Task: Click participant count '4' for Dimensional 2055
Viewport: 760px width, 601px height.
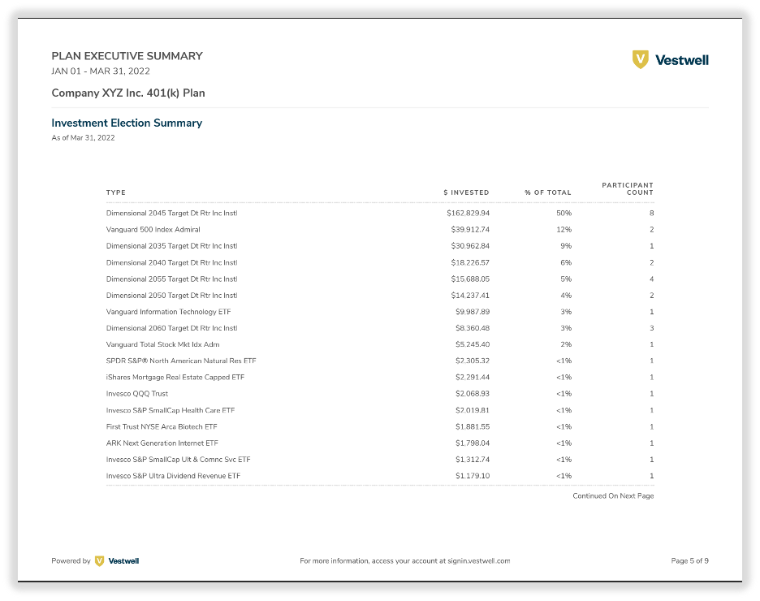Action: (651, 279)
